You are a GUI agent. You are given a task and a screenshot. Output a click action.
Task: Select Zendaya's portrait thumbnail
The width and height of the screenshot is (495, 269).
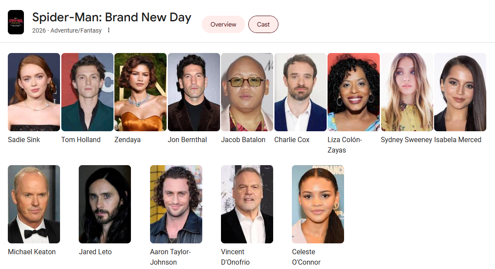coord(140,92)
